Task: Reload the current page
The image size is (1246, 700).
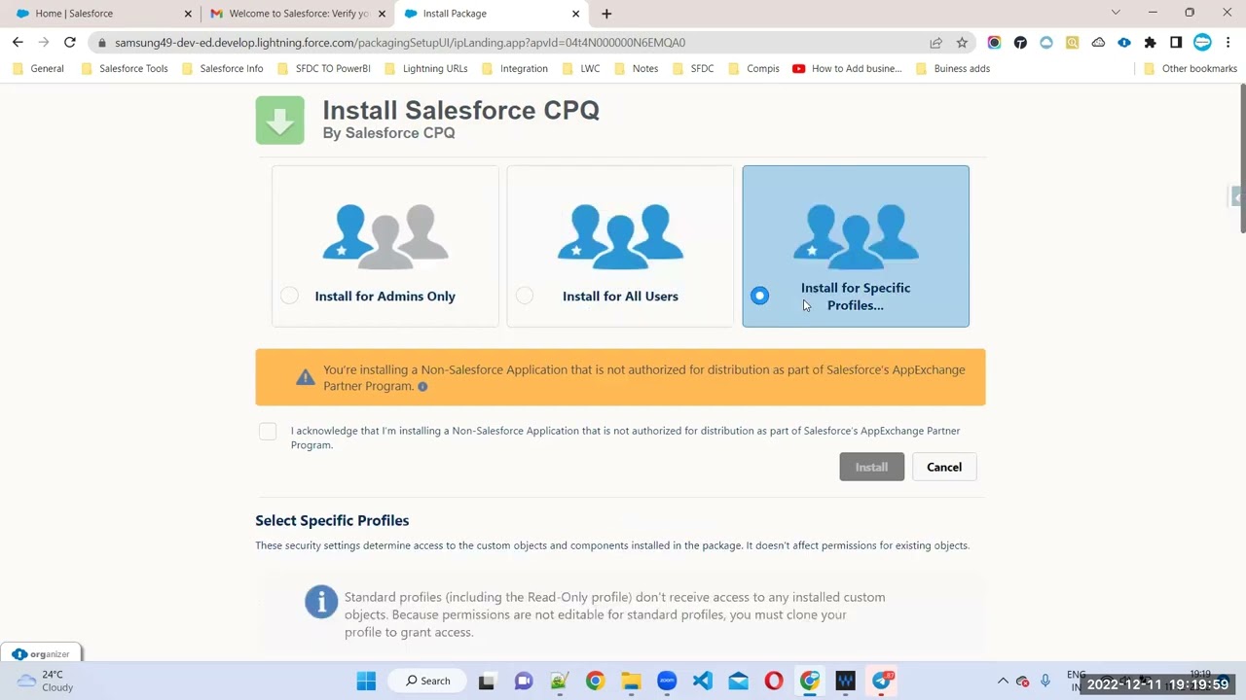Action: click(x=70, y=43)
